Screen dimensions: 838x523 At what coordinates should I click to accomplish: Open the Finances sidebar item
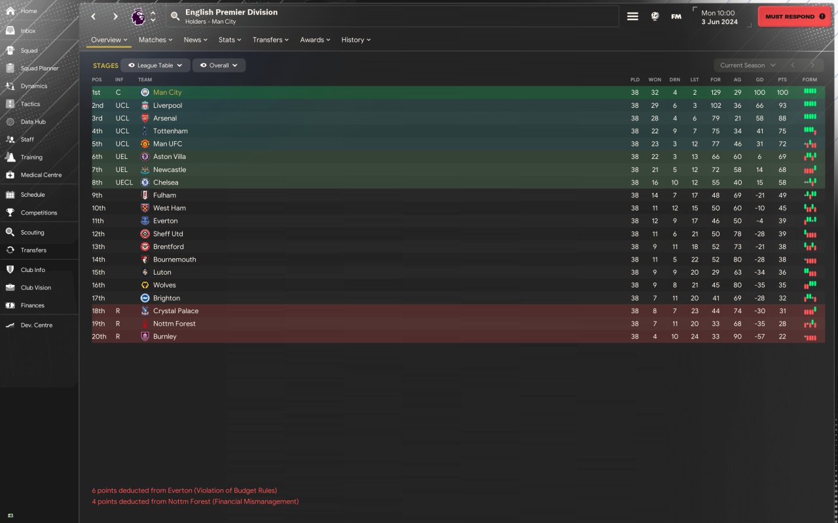(x=32, y=305)
